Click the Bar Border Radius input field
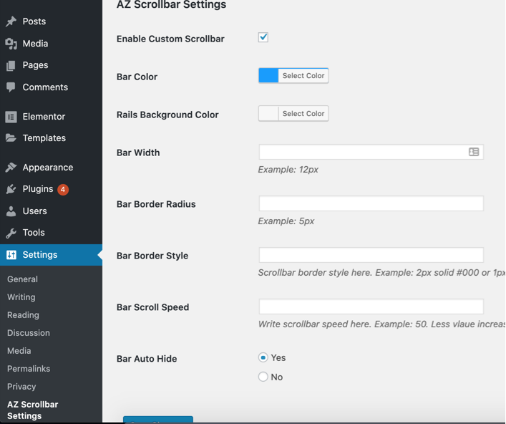 pos(371,203)
